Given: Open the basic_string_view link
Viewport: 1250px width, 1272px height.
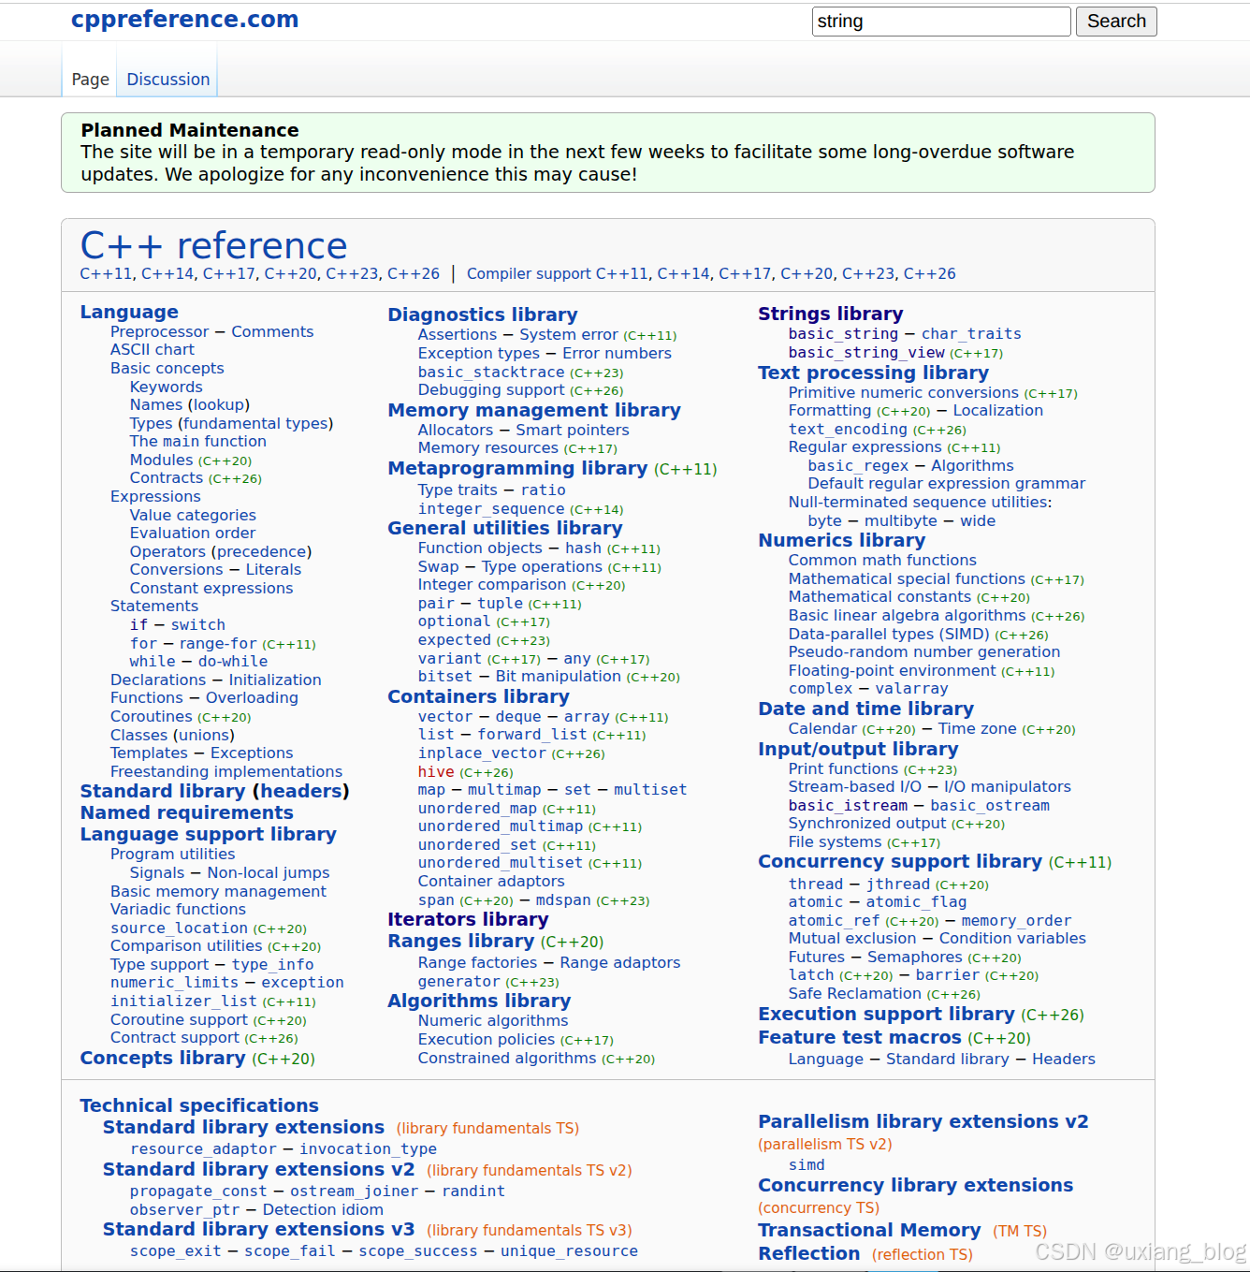Looking at the screenshot, I should pyautogui.click(x=866, y=352).
